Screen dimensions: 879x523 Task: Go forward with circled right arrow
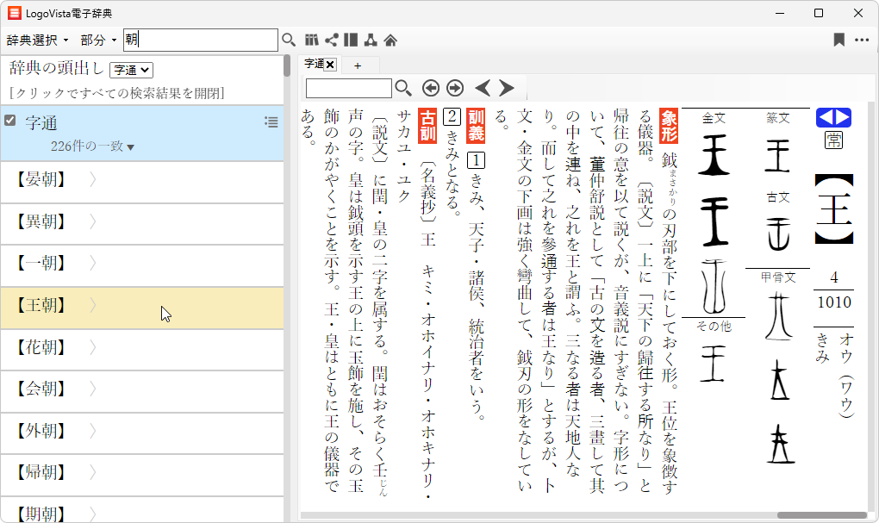click(455, 88)
